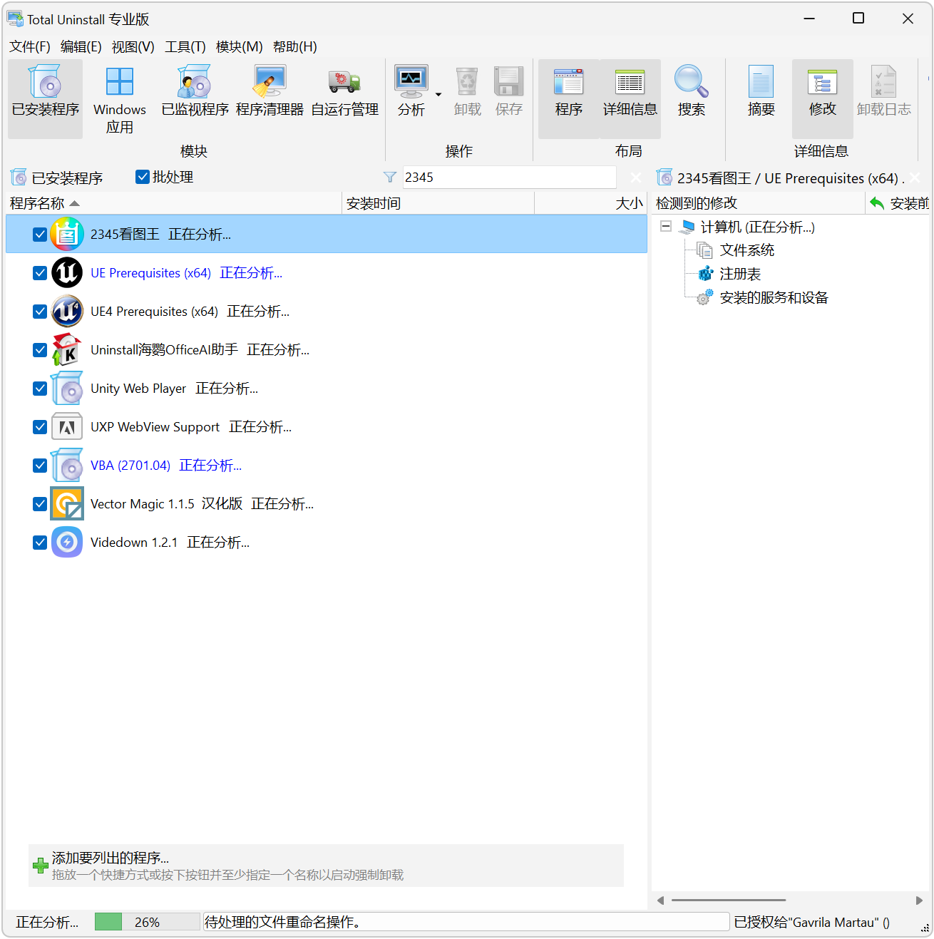Open 自运行管理 startup manager
The image size is (934, 939).
click(x=345, y=98)
